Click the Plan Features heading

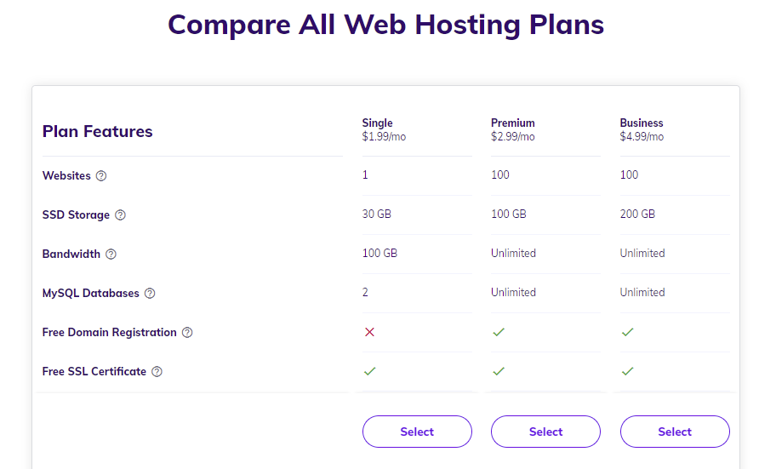coord(98,131)
